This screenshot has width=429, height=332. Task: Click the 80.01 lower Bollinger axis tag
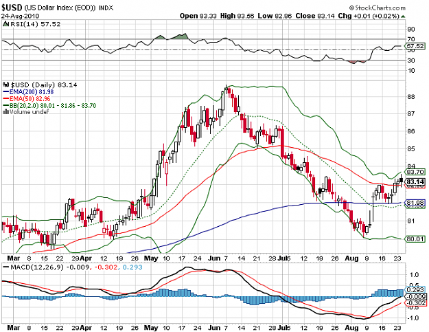click(x=415, y=239)
